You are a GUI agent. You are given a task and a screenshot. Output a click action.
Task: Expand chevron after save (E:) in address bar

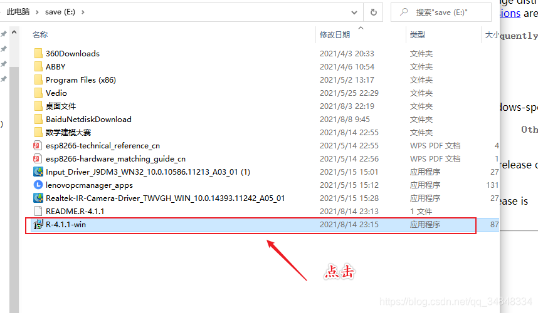pos(83,12)
